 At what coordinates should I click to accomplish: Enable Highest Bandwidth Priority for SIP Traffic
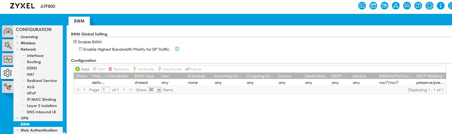(x=81, y=49)
